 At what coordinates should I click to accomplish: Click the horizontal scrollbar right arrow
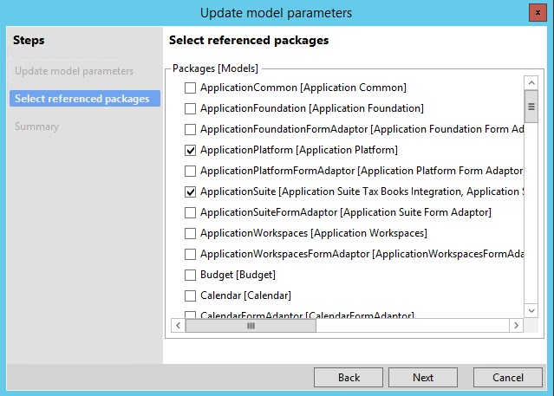[x=517, y=326]
